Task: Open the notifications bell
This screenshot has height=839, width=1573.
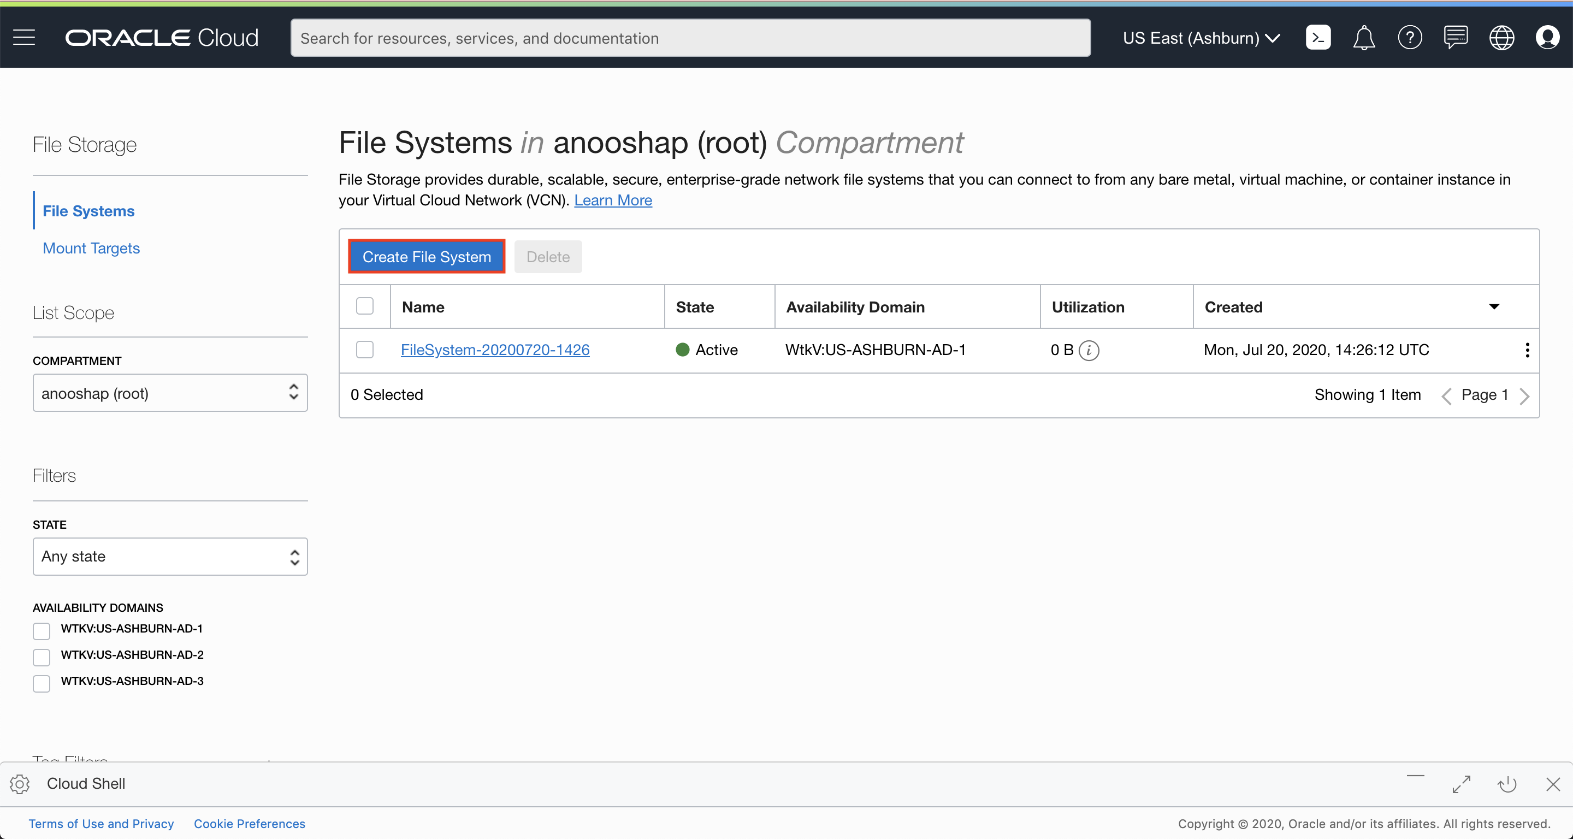Action: 1364,38
